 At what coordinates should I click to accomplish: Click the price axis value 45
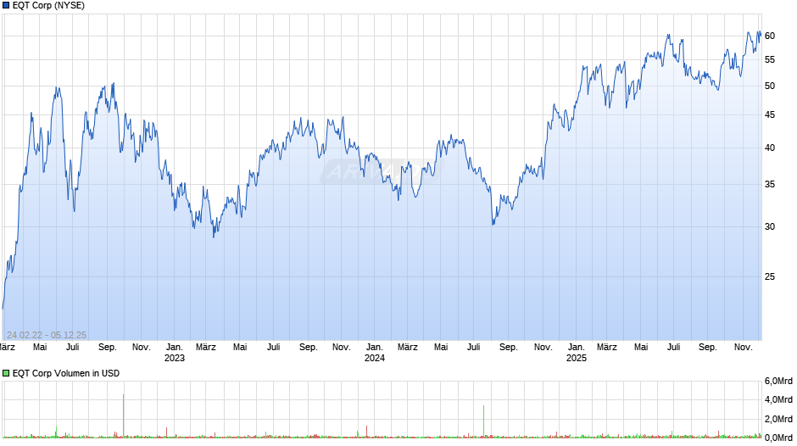pos(770,115)
